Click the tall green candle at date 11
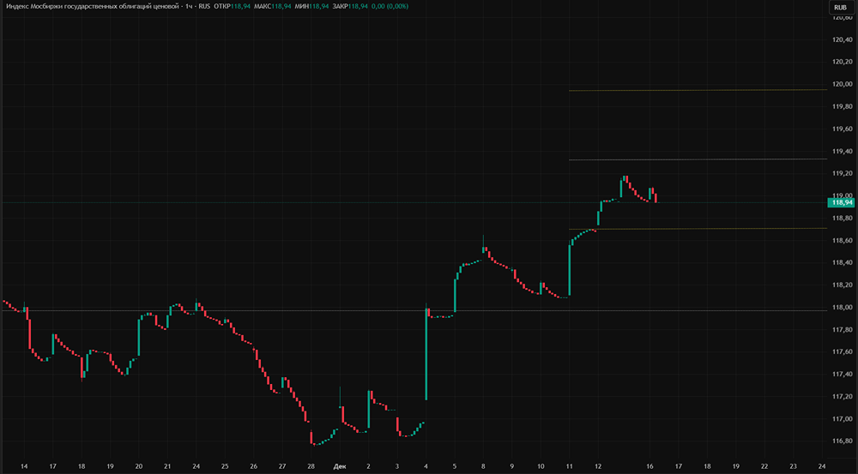858x474 pixels. coord(570,270)
